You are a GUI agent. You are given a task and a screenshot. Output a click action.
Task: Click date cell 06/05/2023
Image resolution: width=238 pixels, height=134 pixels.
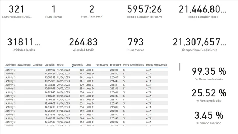pyautogui.click(x=63, y=81)
